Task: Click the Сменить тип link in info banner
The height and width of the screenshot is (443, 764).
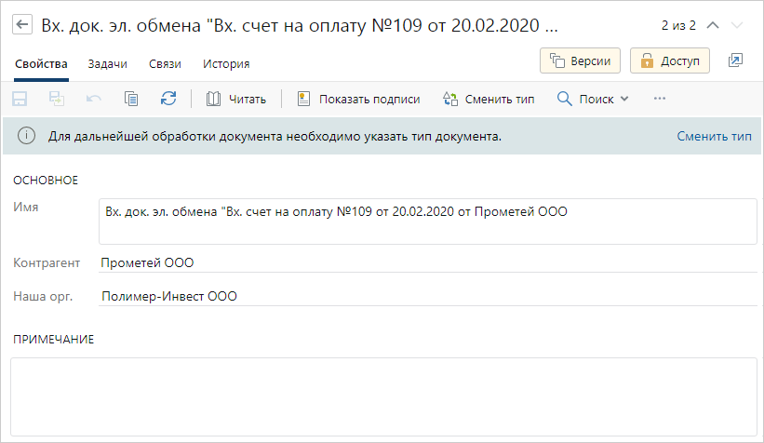Action: [x=714, y=136]
